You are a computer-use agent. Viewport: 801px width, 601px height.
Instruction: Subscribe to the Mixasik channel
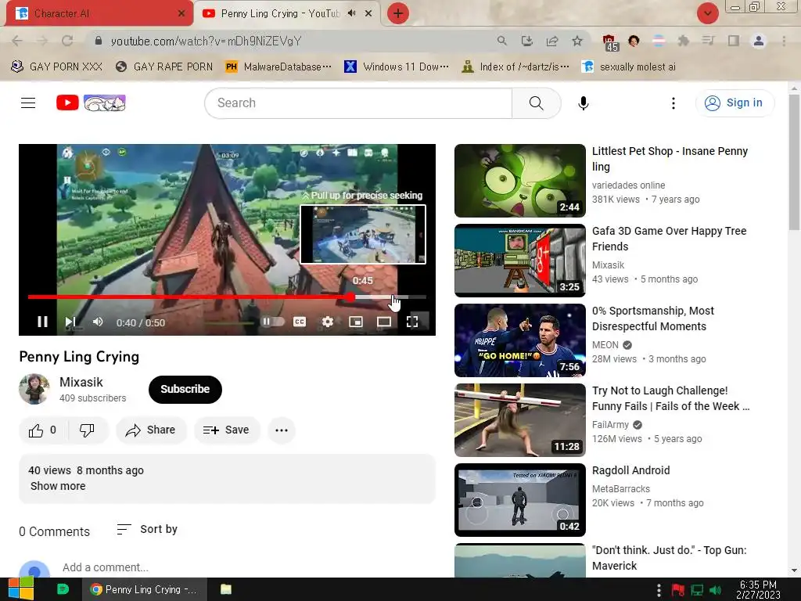point(185,390)
